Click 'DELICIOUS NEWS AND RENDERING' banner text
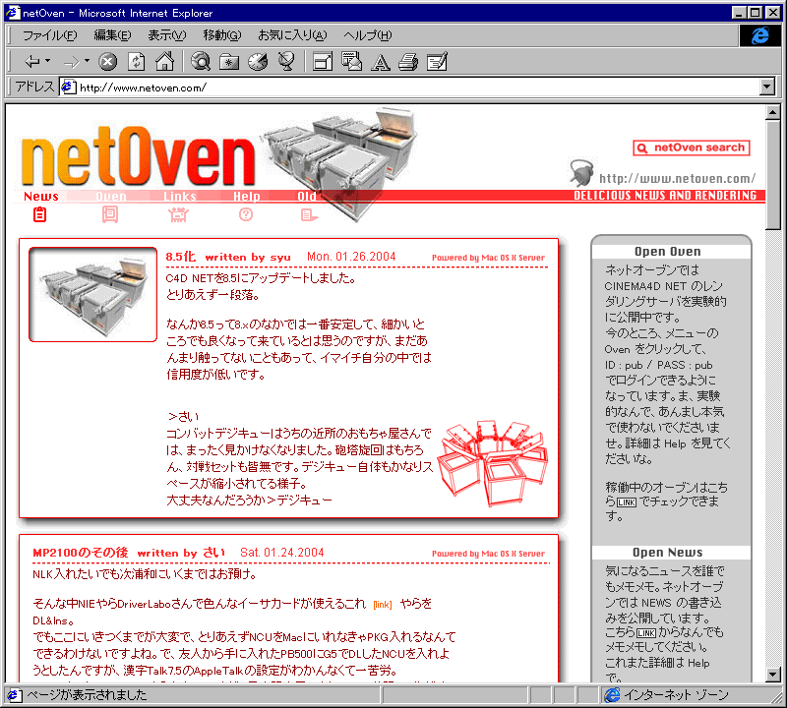The image size is (787, 708). (x=665, y=196)
